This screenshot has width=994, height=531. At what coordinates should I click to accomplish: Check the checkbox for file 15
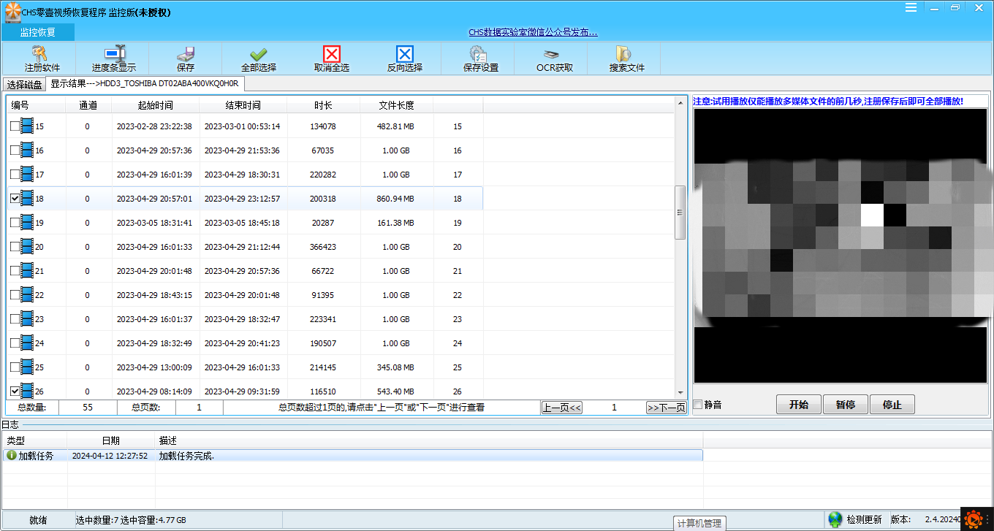pyautogui.click(x=15, y=126)
